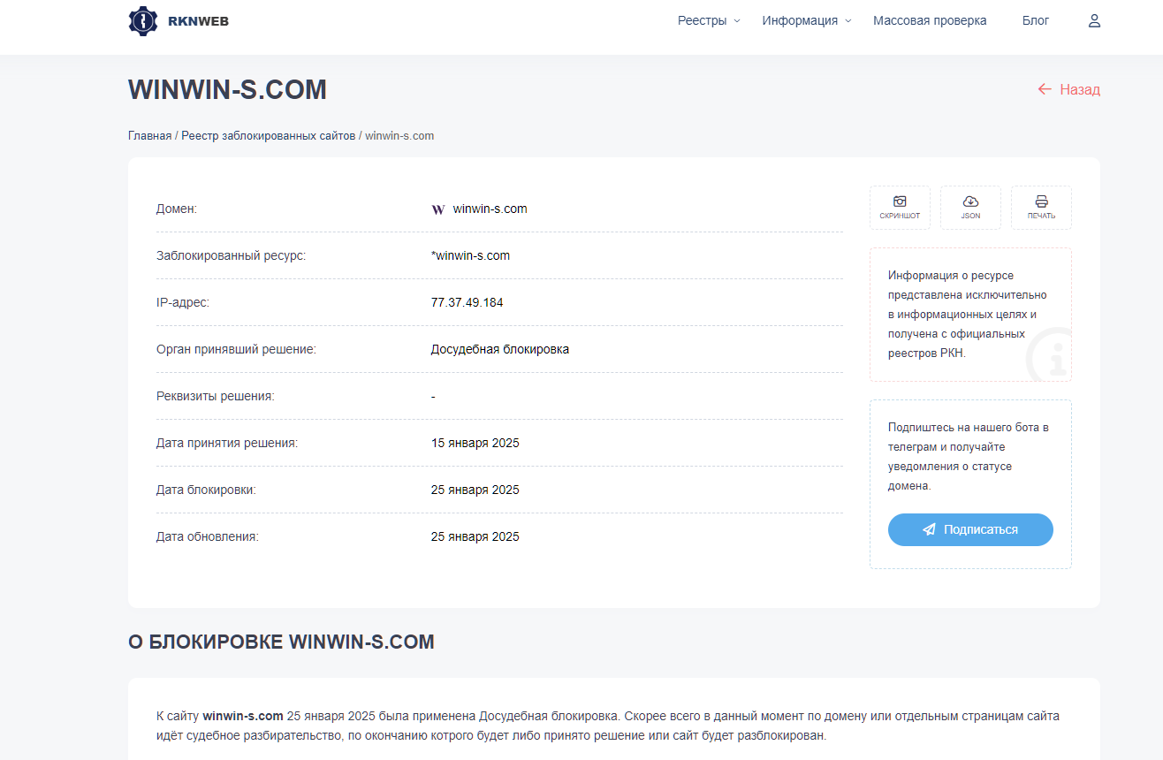This screenshot has width=1163, height=760.
Task: Click the RKNWEB gear logo icon
Action: tap(142, 20)
